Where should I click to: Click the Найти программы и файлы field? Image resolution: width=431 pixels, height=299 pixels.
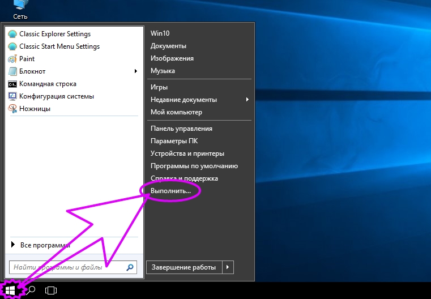click(67, 267)
